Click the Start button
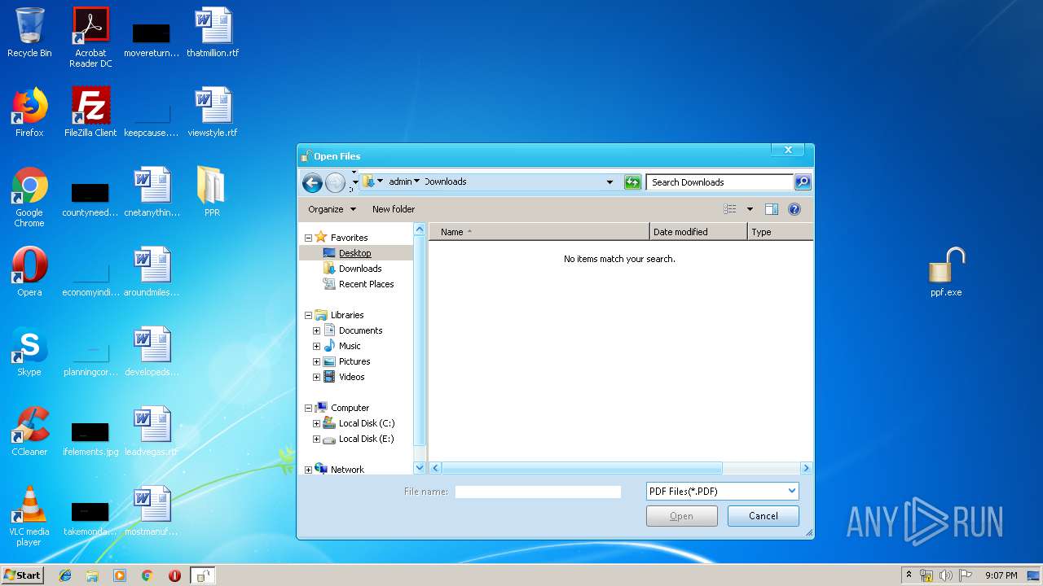The height and width of the screenshot is (586, 1043). pos(23,575)
